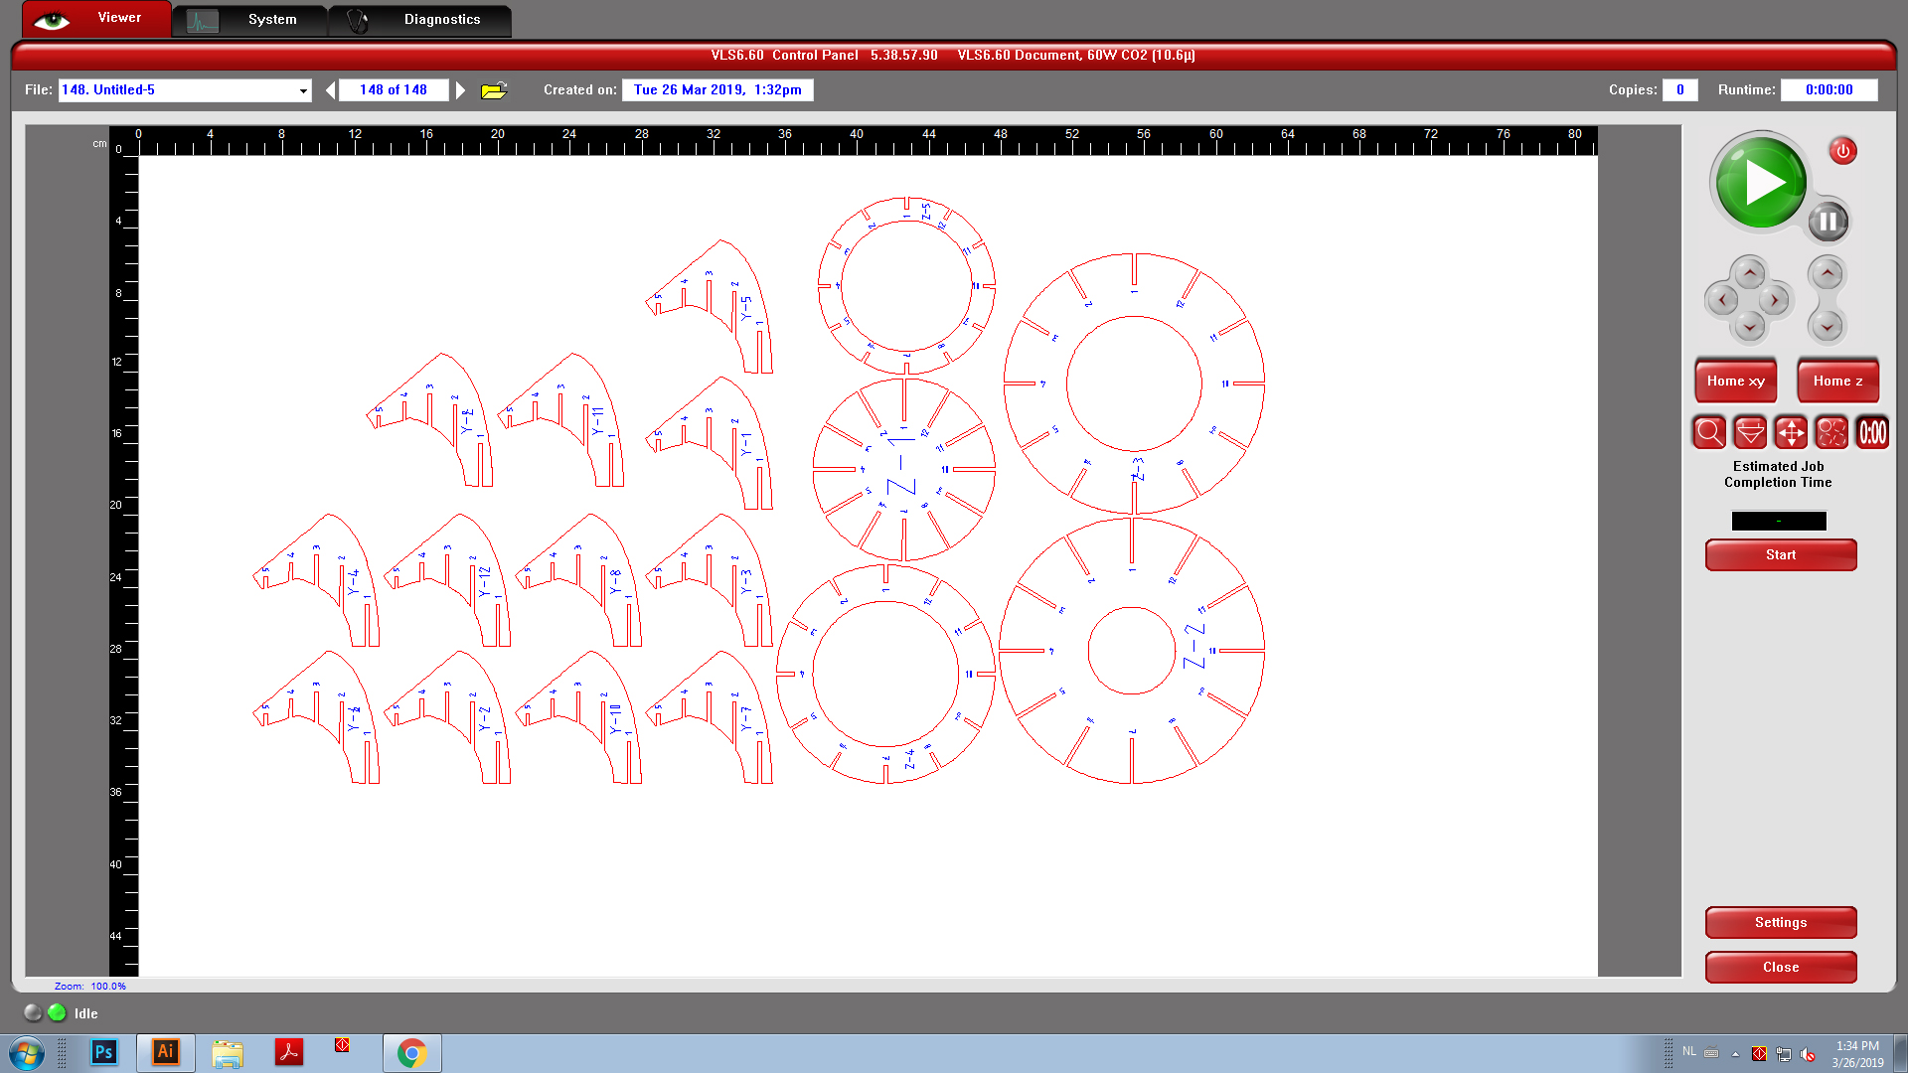
Task: Go to the next job arrow
Action: (x=460, y=90)
